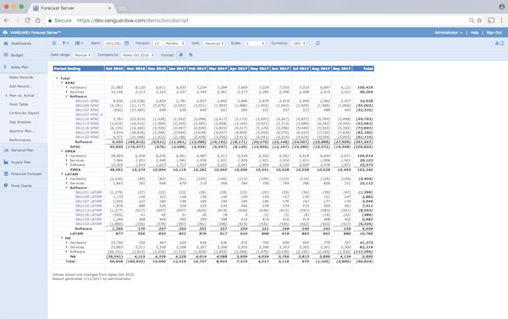Collapse the LATAM region row
The height and width of the screenshot is (319, 508).
[x=62, y=174]
